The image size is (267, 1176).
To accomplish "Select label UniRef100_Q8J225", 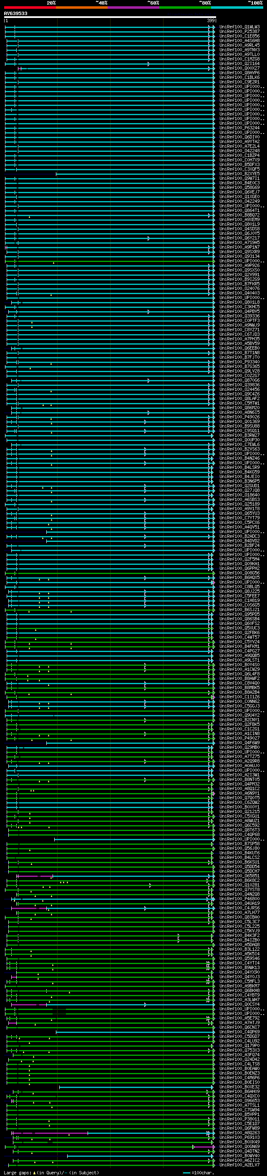I will click(x=239, y=591).
